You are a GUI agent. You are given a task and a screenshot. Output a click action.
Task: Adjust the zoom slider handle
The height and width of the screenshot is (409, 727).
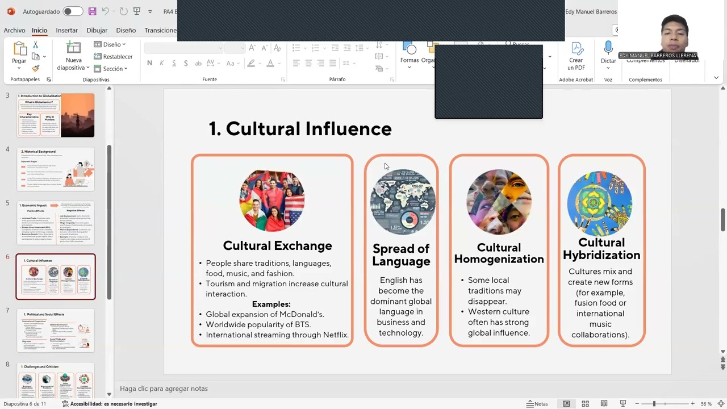654,404
